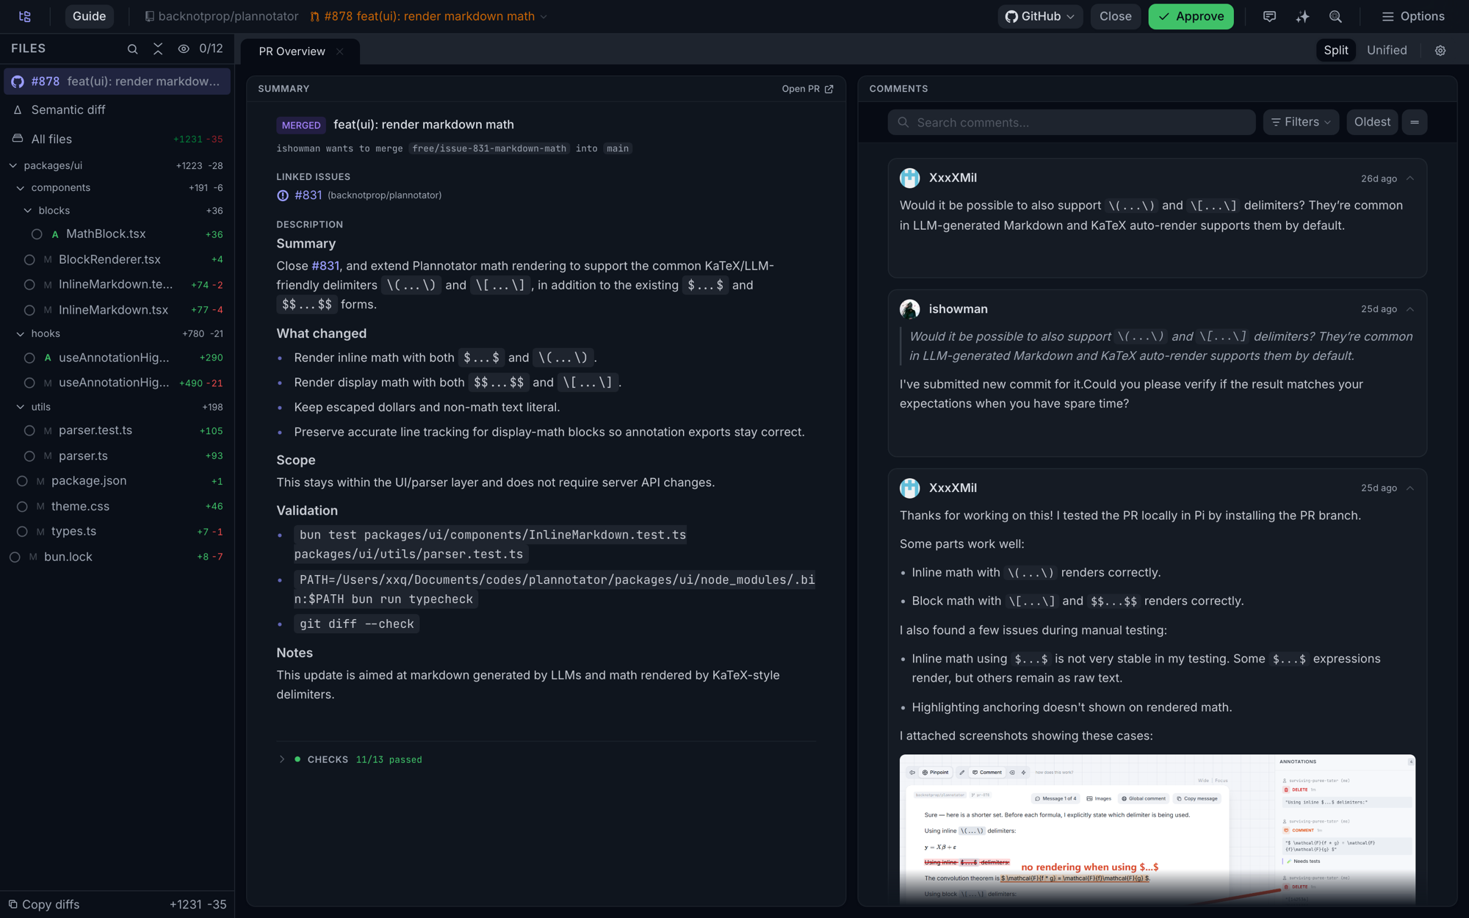Click the linked issue #831 status icon
This screenshot has width=1469, height=918.
[283, 195]
